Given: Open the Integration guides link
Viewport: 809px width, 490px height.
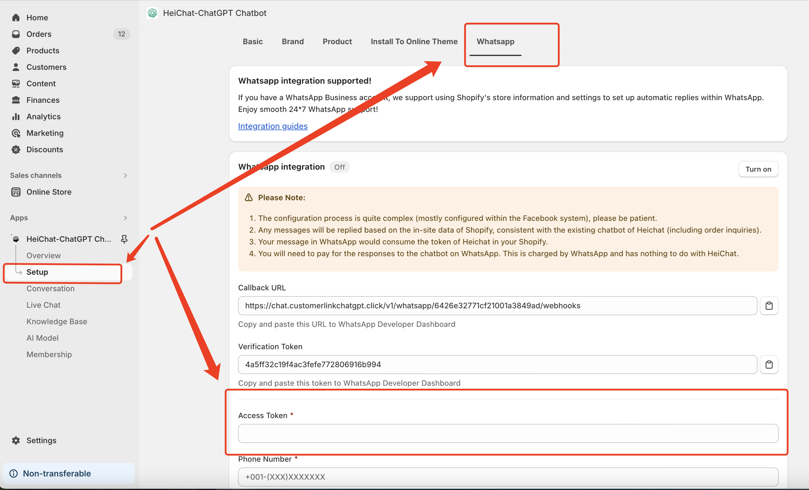Looking at the screenshot, I should (x=273, y=126).
